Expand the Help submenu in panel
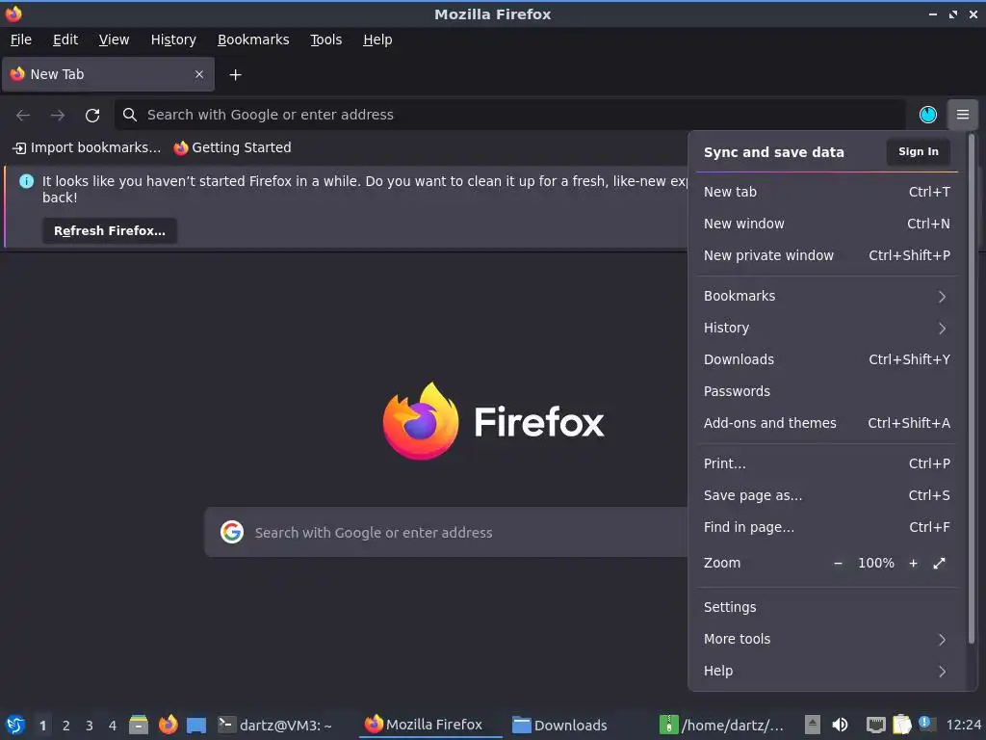Viewport: 986px width, 740px height. point(827,672)
